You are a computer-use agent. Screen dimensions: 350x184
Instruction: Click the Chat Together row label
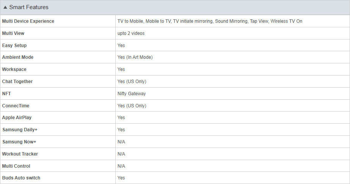(17, 82)
